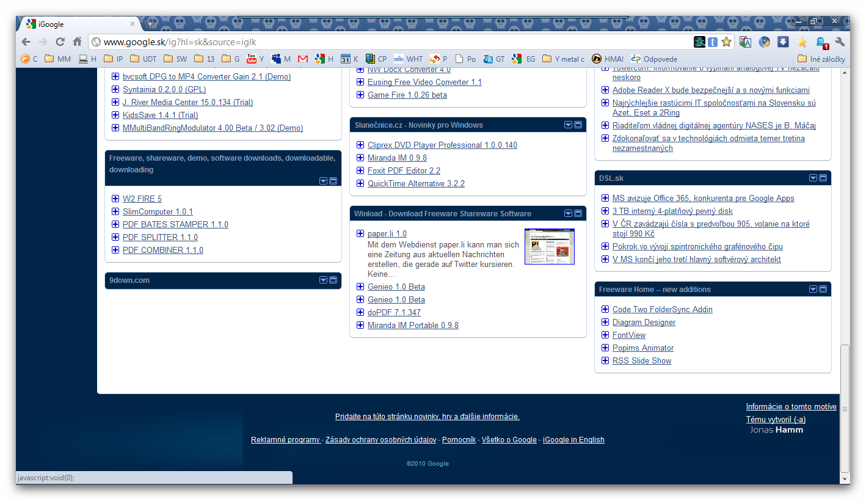
Task: Open the Gmail envelope bookmark
Action: coord(303,59)
